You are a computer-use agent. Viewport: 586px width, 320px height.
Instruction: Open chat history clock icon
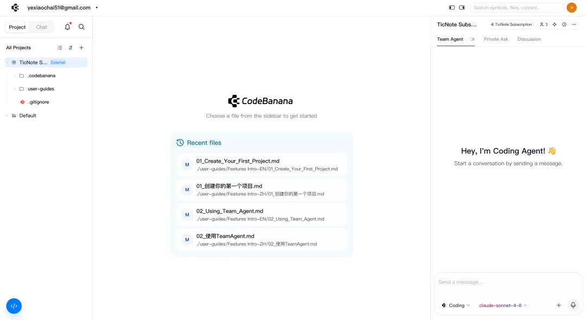(x=564, y=24)
